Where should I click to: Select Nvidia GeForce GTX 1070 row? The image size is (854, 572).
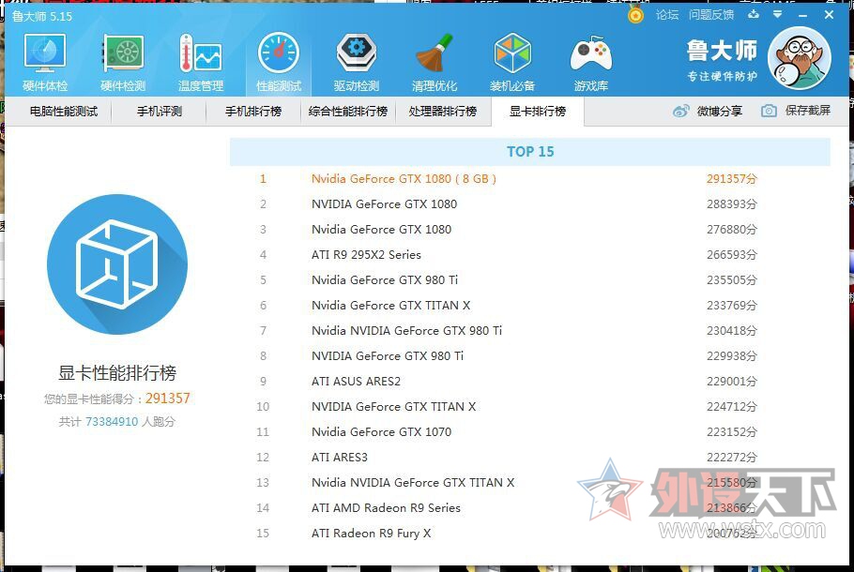coord(530,431)
